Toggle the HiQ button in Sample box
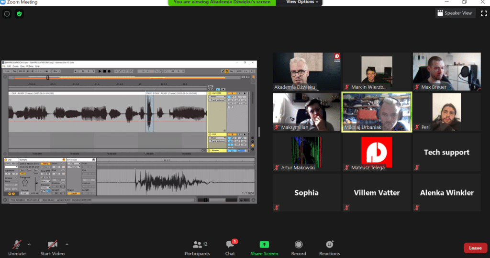The height and width of the screenshot is (258, 490). point(23,174)
